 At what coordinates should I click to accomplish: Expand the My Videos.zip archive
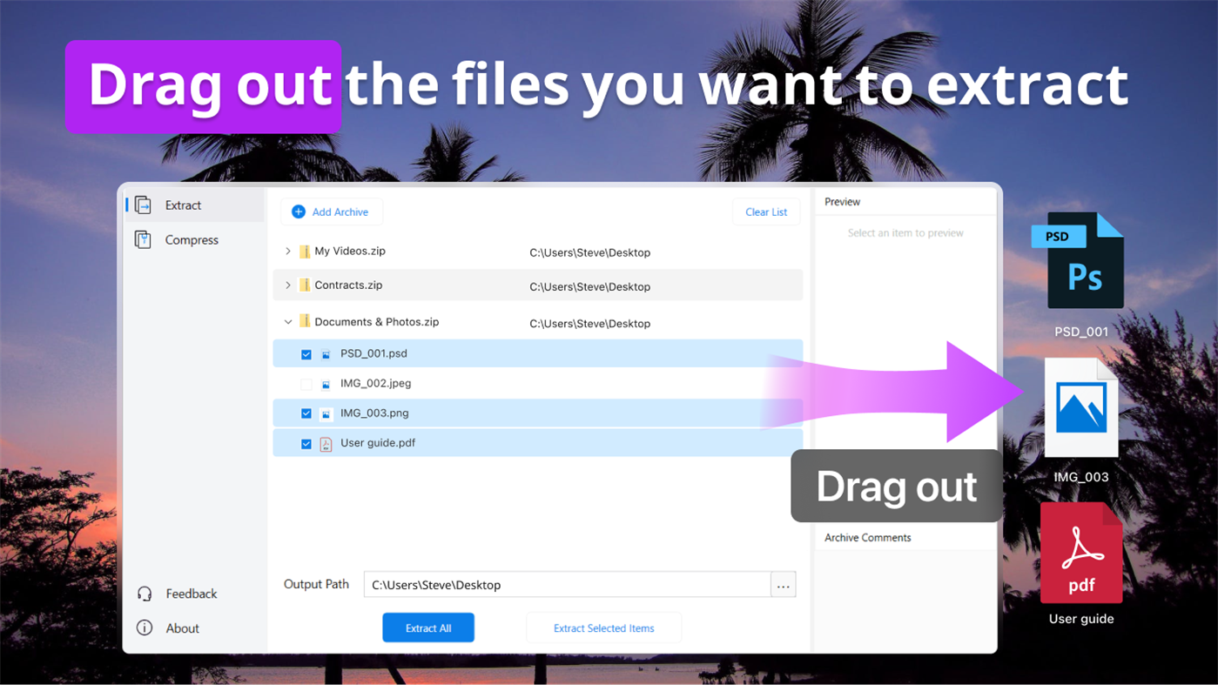point(287,251)
